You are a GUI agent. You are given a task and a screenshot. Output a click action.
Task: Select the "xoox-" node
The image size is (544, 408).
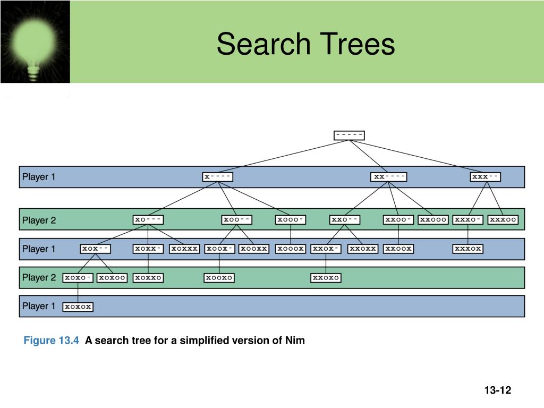[219, 249]
